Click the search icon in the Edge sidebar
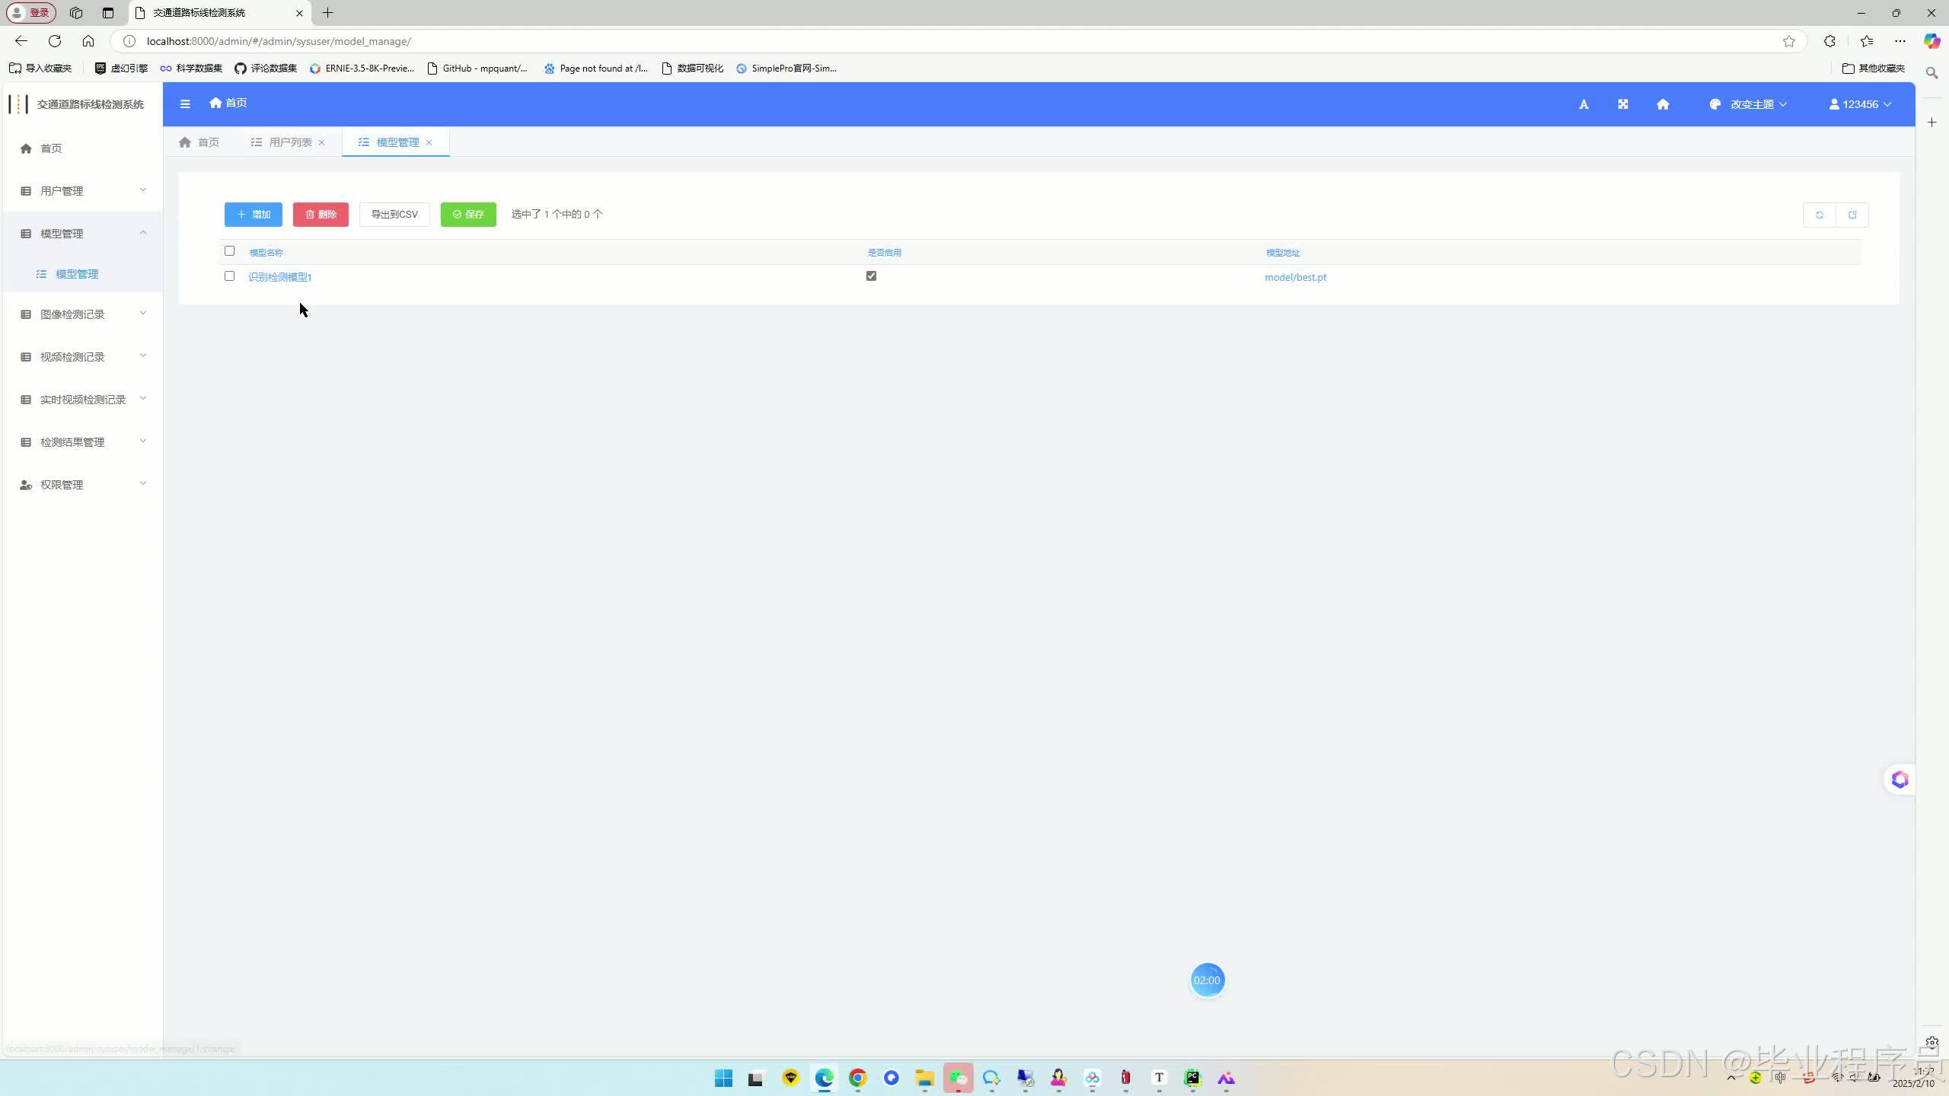The width and height of the screenshot is (1949, 1096). pos(1931,73)
